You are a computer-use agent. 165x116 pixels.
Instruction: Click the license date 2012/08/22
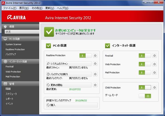point(81,100)
